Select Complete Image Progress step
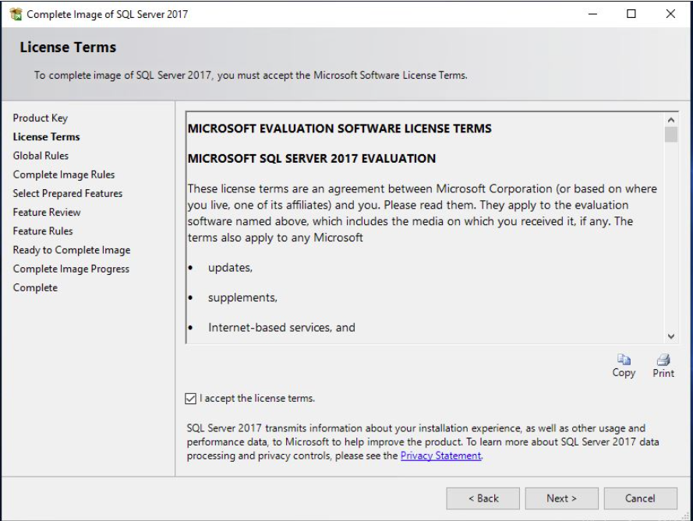Viewport: 693px width, 521px height. coord(71,269)
